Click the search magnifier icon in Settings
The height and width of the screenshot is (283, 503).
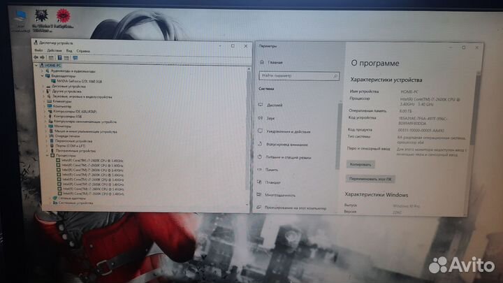(x=335, y=76)
